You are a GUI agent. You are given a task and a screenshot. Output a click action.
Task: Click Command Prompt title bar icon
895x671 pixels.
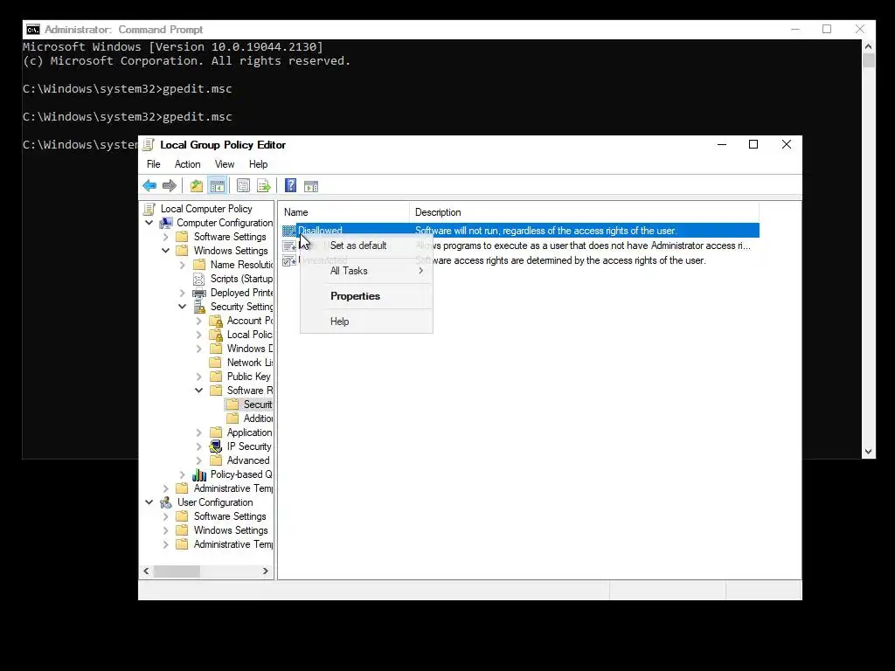click(33, 30)
